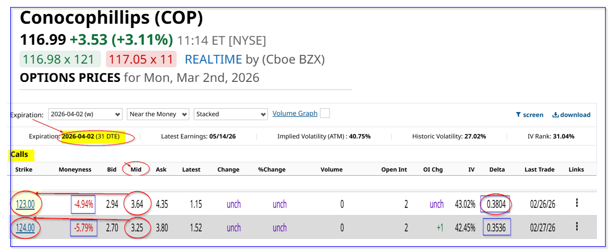Click the Volume column header

(x=331, y=169)
